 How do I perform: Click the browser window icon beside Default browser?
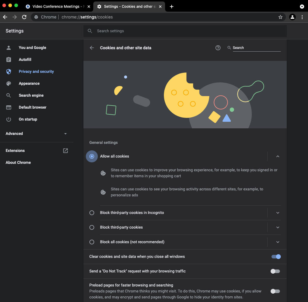click(9, 107)
